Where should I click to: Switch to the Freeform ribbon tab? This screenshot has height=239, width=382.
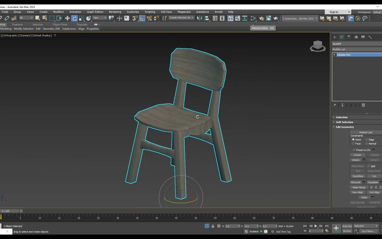click(x=17, y=25)
